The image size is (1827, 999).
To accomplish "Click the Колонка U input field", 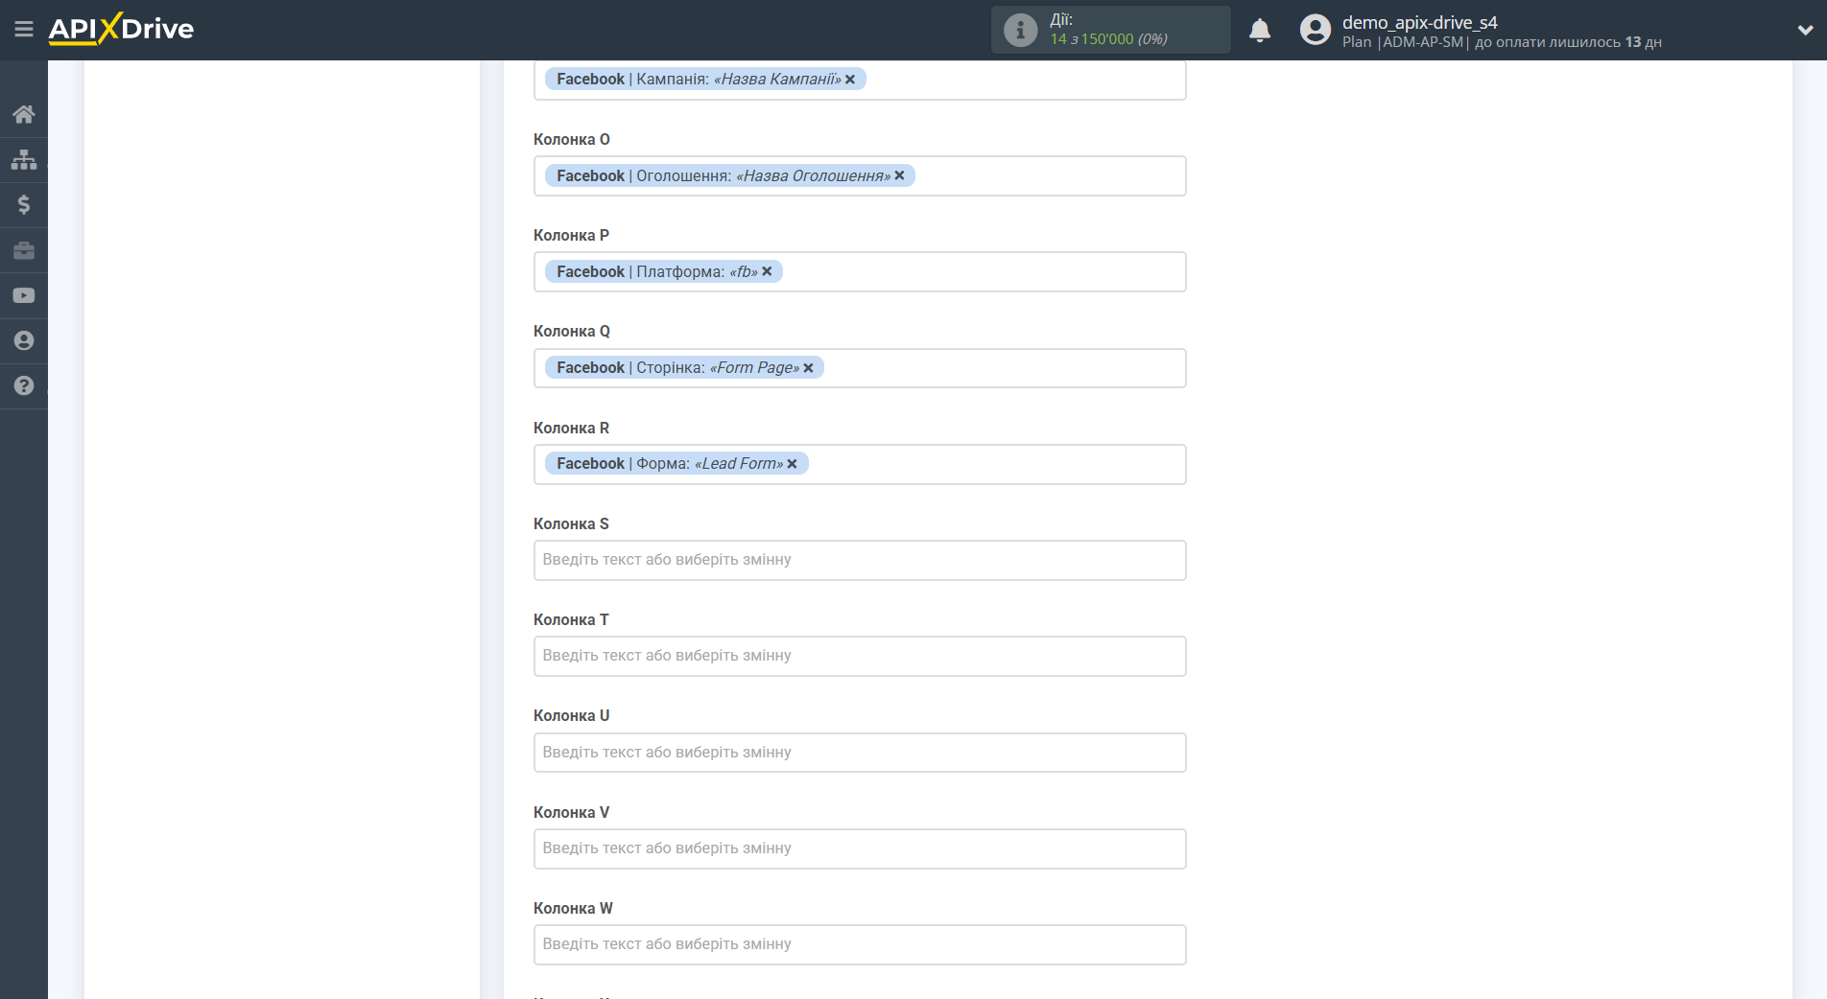I will coord(860,753).
